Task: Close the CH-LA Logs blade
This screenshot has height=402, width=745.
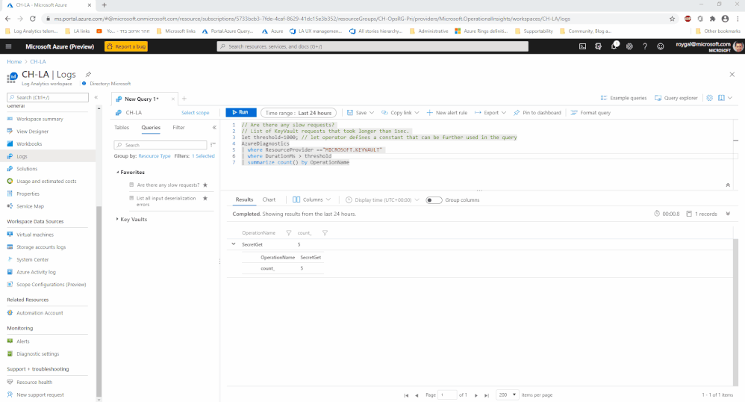Action: point(732,74)
